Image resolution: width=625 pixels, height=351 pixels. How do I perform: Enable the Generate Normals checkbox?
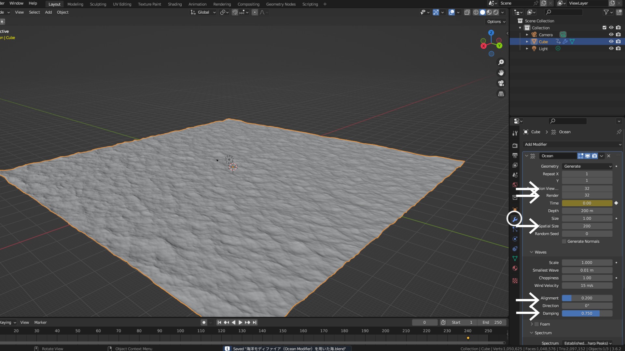point(564,241)
